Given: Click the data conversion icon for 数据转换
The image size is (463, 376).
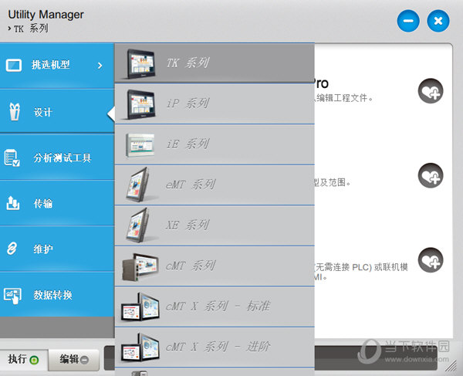Looking at the screenshot, I should point(12,296).
